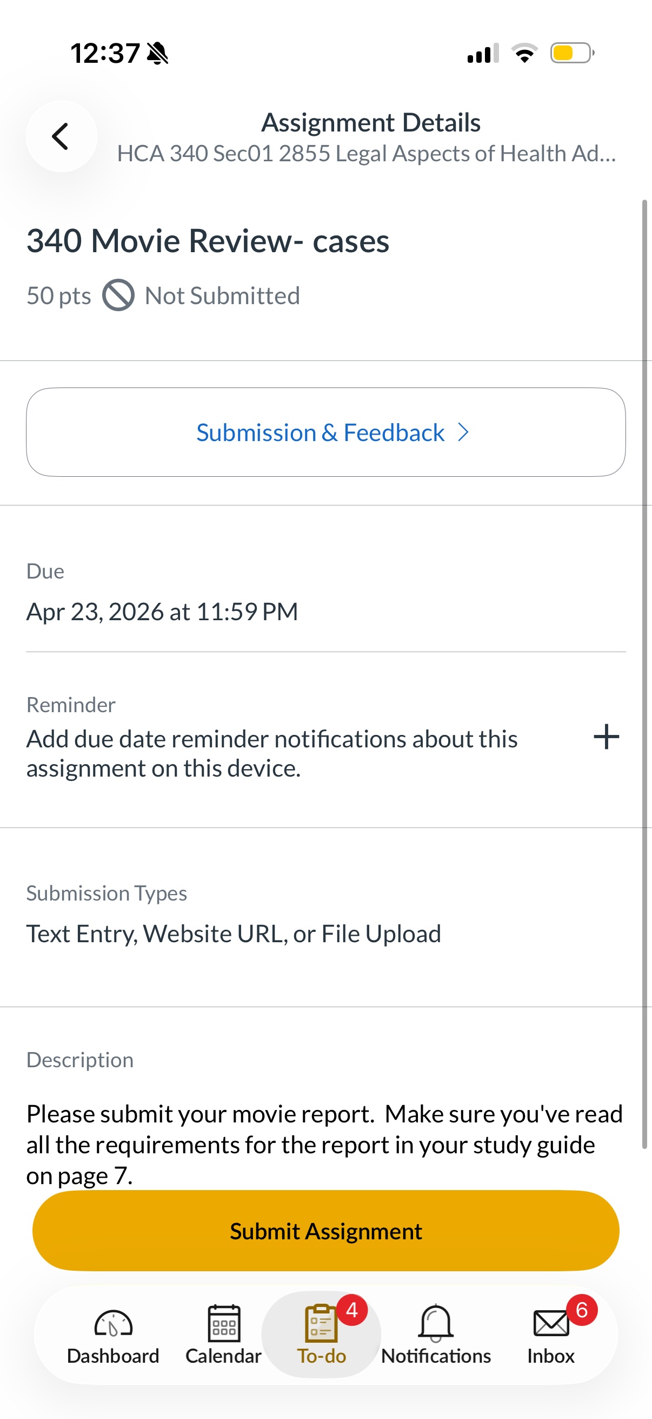The image size is (652, 1419).
Task: Tap the silent mode bell icon
Action: point(158,54)
